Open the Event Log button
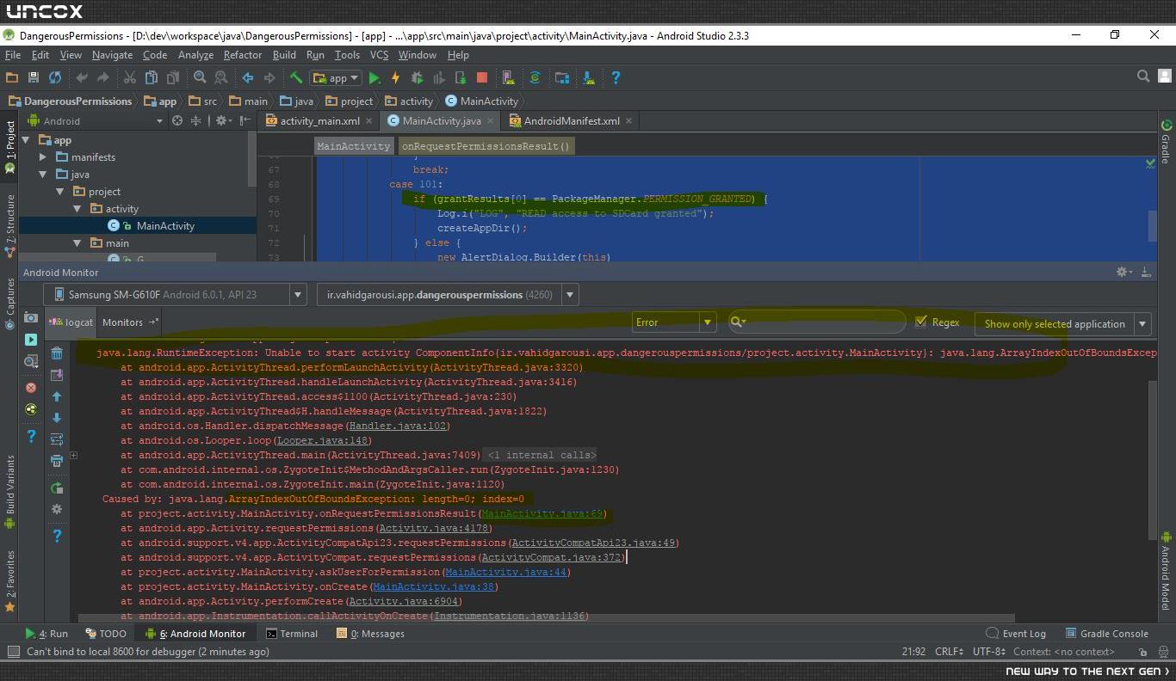 1016,634
